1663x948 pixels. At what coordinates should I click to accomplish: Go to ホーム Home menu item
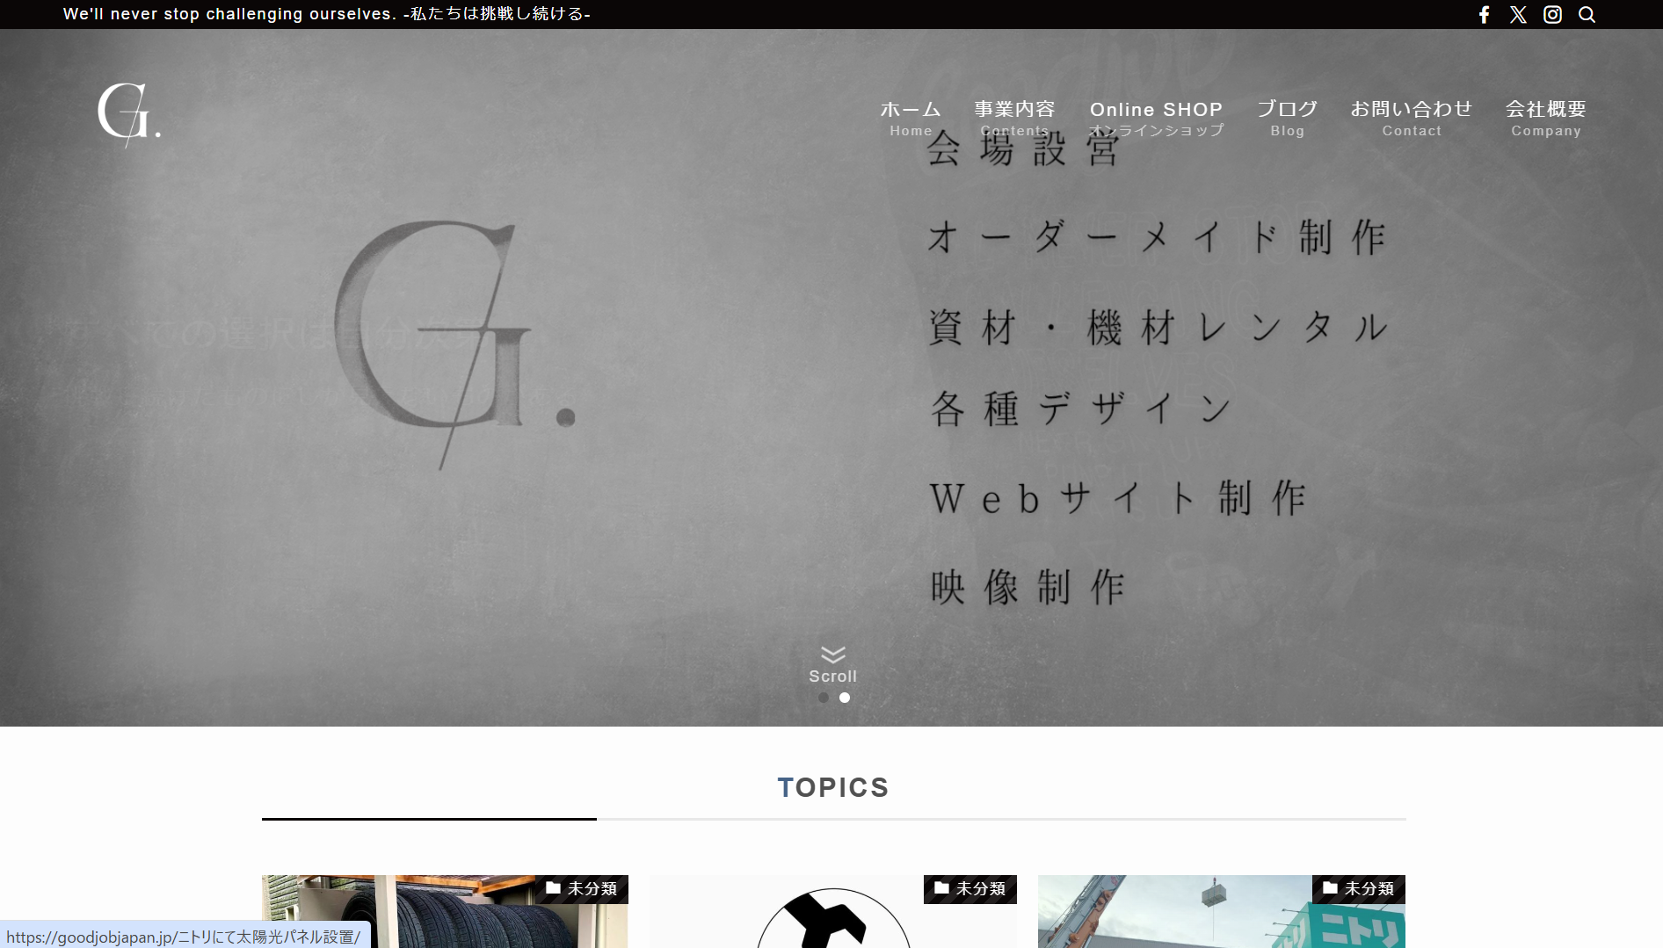911,118
